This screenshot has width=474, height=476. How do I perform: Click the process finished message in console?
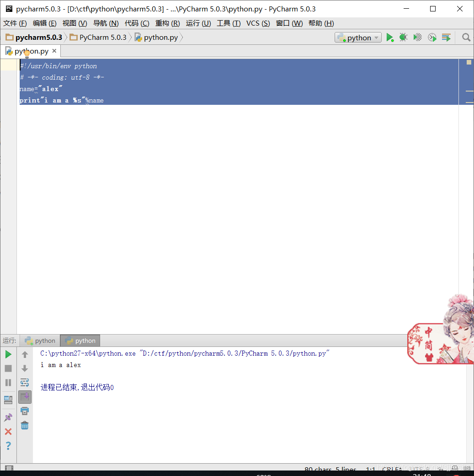(77, 387)
